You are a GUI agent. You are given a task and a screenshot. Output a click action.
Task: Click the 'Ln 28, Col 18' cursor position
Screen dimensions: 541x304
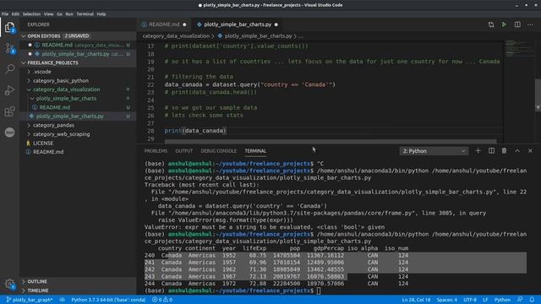point(416,300)
